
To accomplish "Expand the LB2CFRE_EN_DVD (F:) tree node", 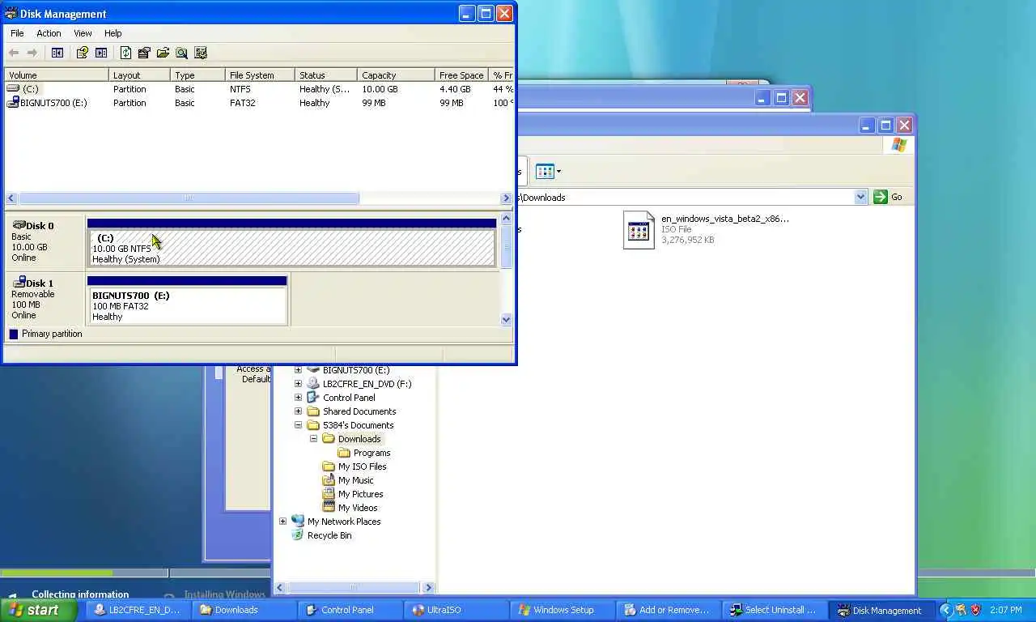I will pos(298,384).
